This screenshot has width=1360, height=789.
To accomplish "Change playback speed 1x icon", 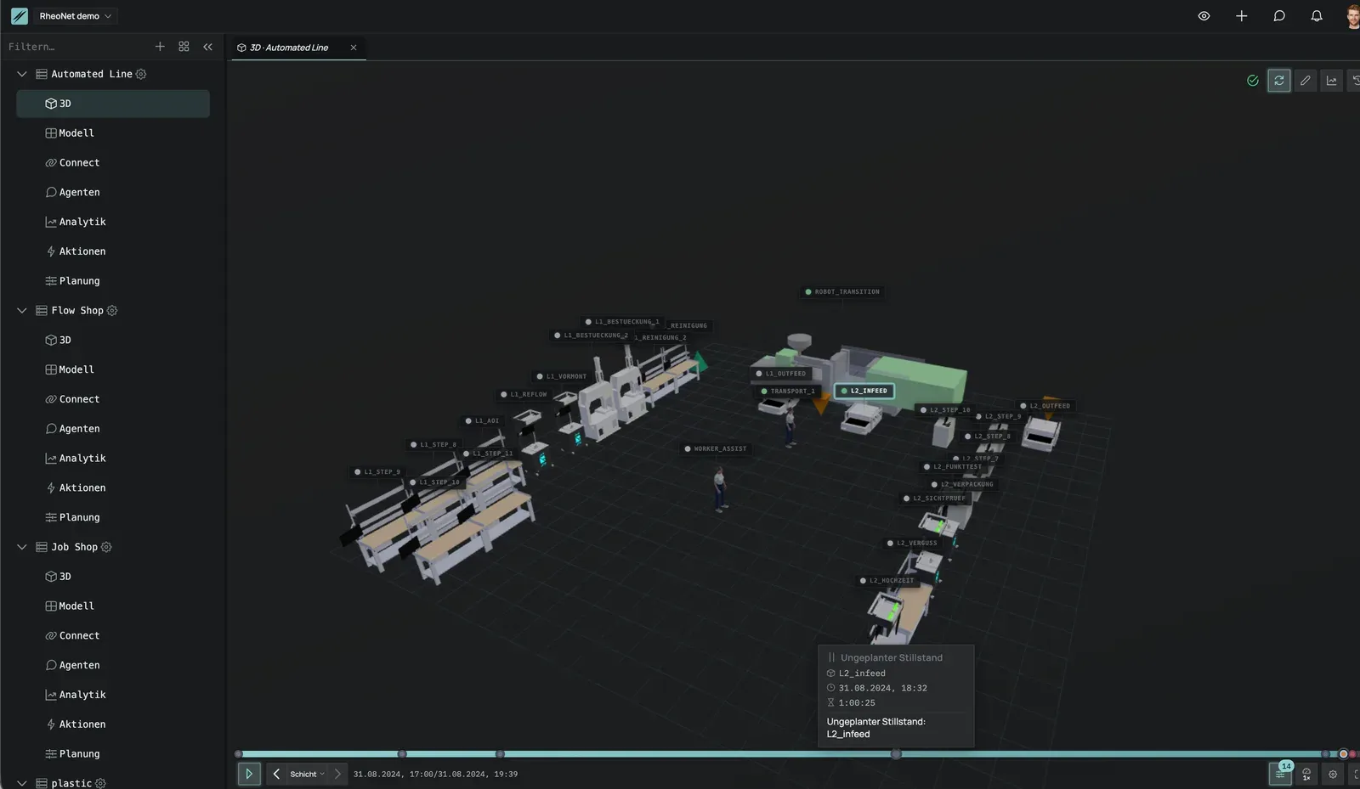I will (x=1306, y=774).
